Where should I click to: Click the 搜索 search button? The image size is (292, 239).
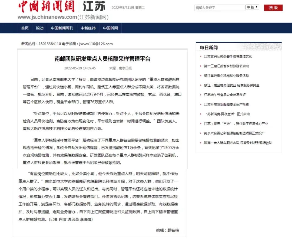pos(273,8)
